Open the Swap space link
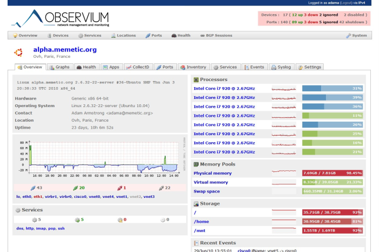Viewport: 379px width, 252px height. tap(207, 191)
